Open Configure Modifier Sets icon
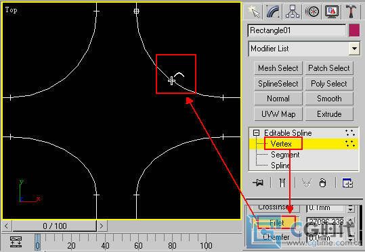This screenshot has height=252, width=365. (347, 183)
